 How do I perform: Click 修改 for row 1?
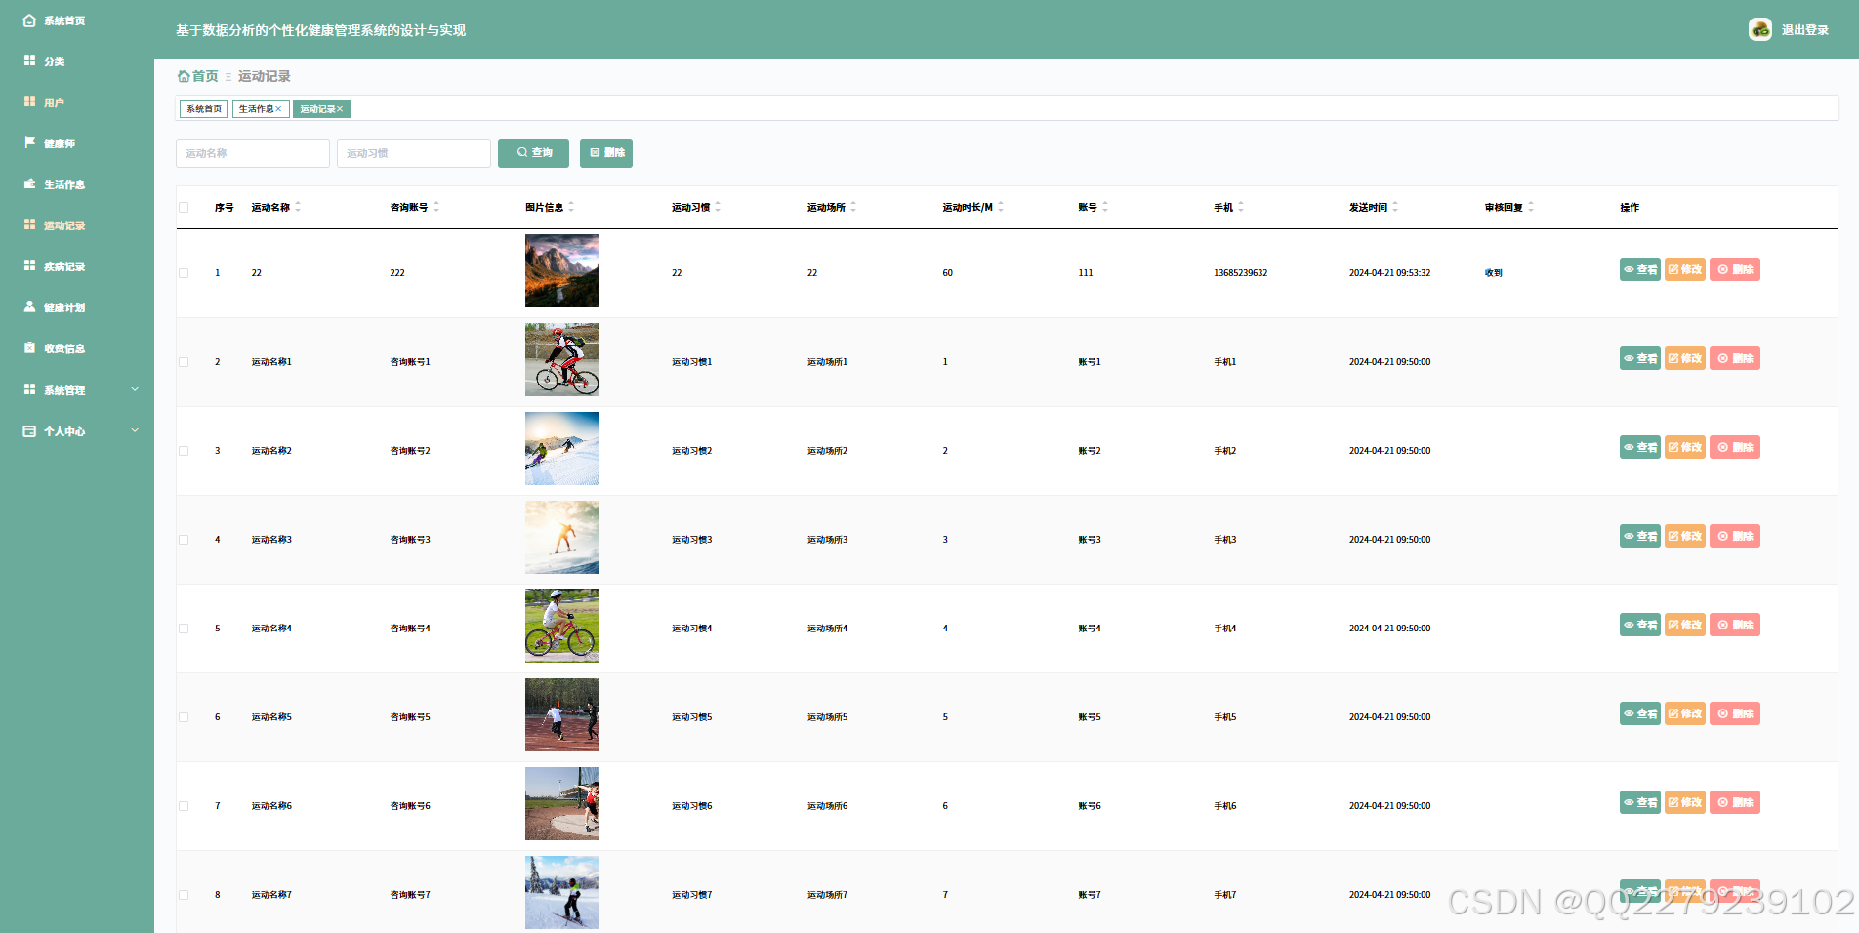(1685, 269)
